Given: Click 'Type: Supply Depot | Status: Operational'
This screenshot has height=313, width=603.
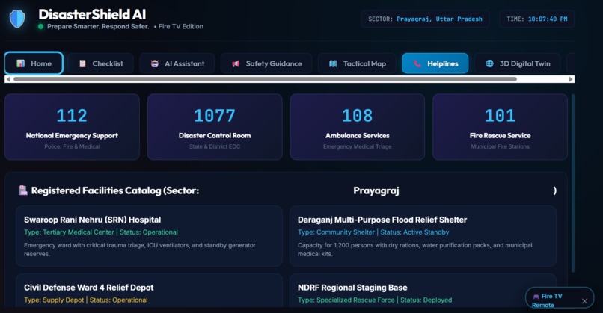Looking at the screenshot, I should point(86,300).
